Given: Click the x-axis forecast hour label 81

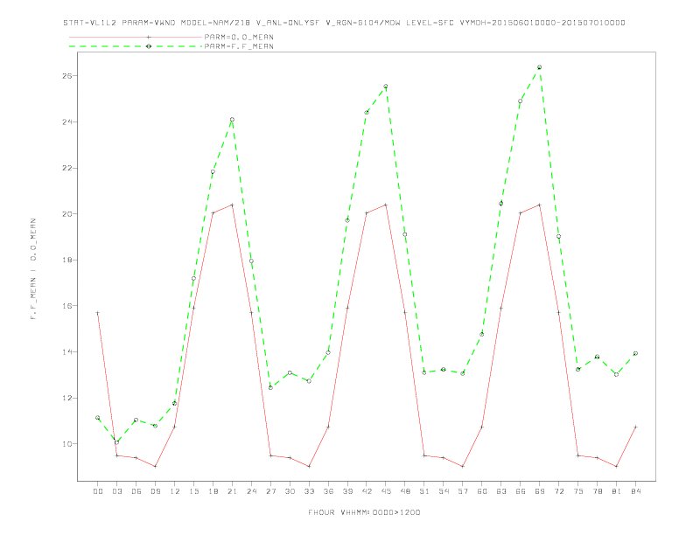Looking at the screenshot, I should click(617, 491).
